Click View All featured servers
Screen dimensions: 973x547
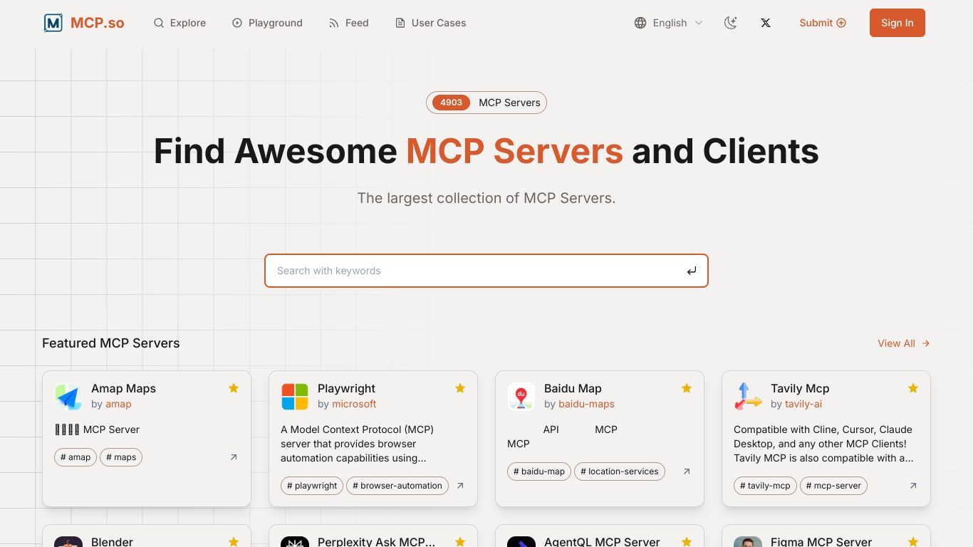(x=904, y=343)
